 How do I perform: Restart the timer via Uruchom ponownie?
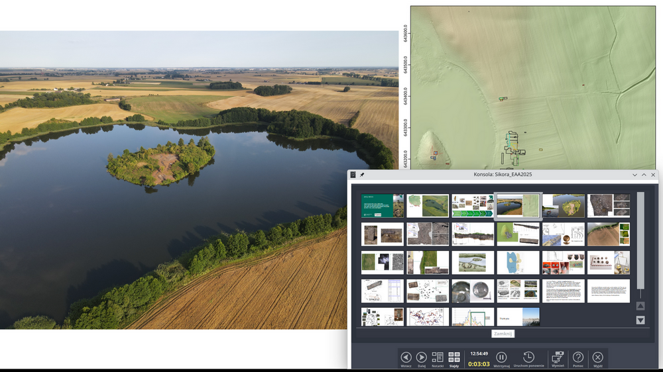click(528, 357)
